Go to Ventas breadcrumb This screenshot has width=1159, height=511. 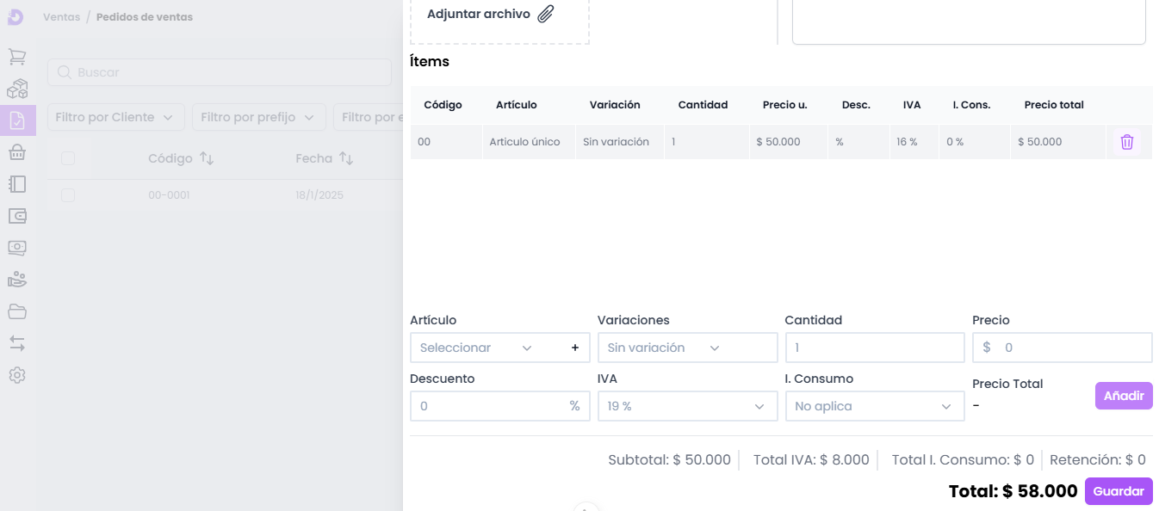click(x=61, y=17)
